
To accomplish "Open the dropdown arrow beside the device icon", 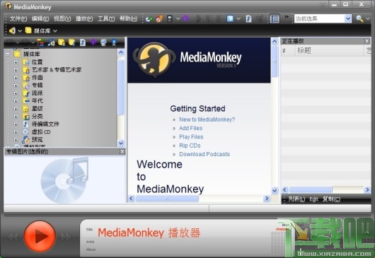I will [x=178, y=18].
